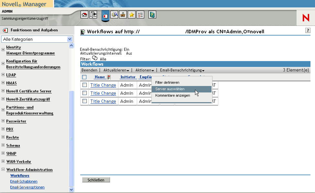The image size is (315, 193).
Task: Expand the SNMP node
Action: (3, 153)
